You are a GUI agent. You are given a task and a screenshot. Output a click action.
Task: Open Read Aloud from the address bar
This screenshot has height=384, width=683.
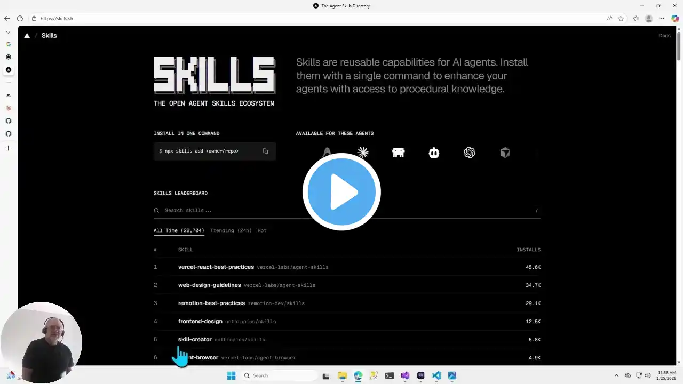(x=609, y=19)
